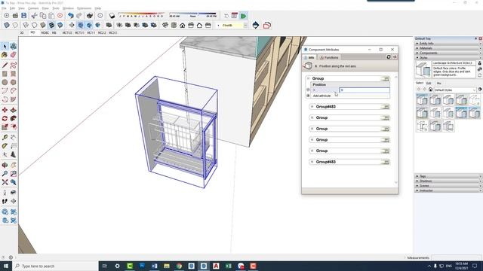The image size is (483, 271).
Task: Expand the Entity Info tray panel
Action: [x=447, y=44]
